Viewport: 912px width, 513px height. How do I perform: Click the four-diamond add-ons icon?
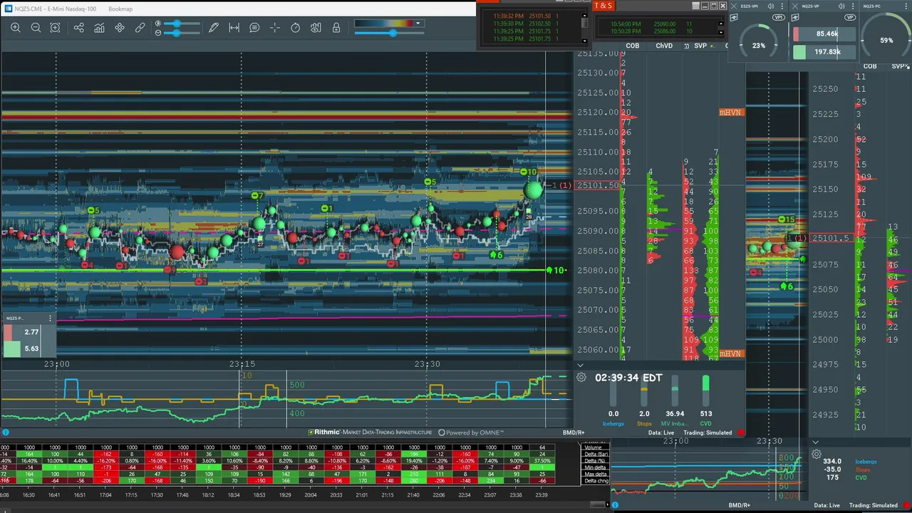click(120, 28)
